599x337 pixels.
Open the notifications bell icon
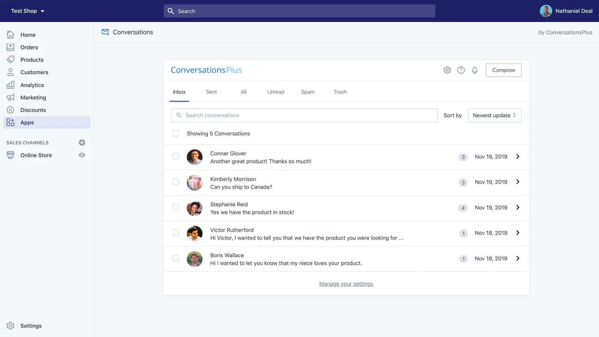[x=475, y=70]
